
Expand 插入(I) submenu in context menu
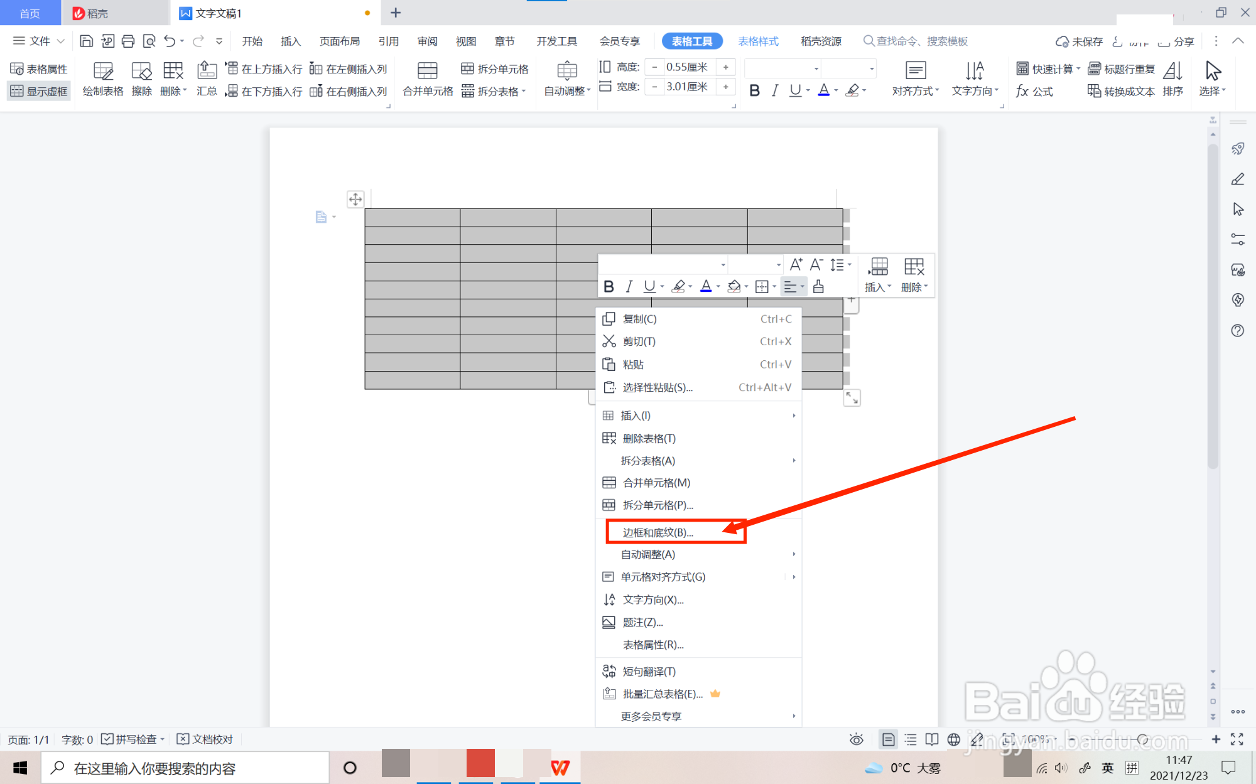(698, 416)
